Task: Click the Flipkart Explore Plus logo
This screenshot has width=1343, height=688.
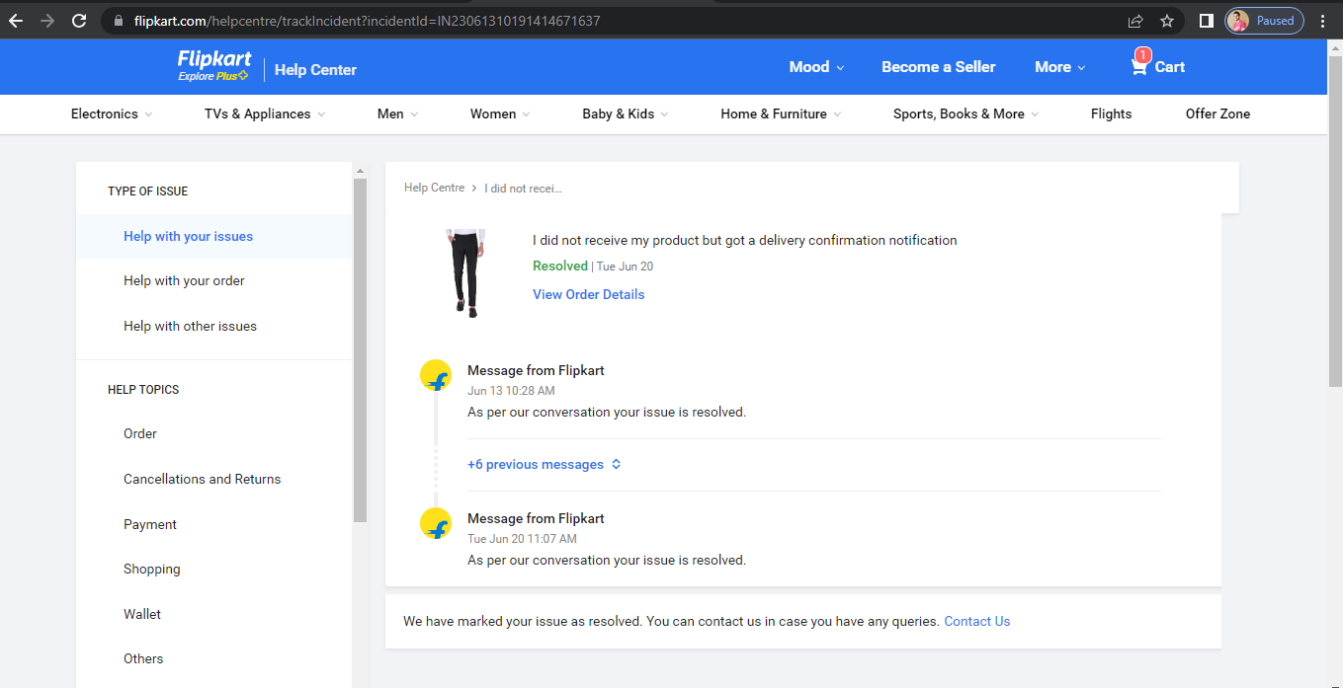Action: [213, 66]
